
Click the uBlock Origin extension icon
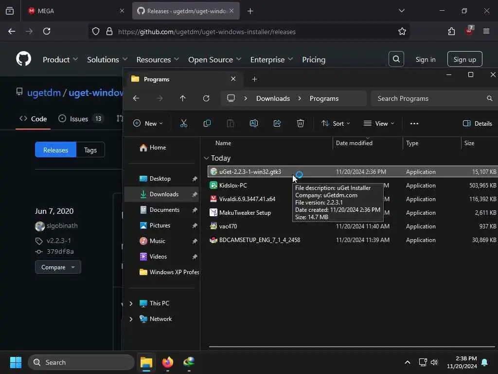point(469,31)
